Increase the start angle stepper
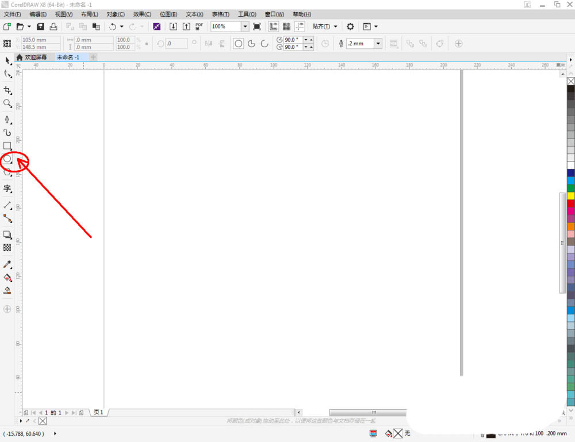Image resolution: width=575 pixels, height=442 pixels. pyautogui.click(x=311, y=40)
